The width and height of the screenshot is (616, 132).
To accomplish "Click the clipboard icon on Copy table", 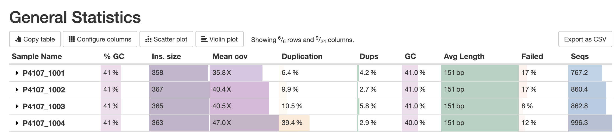I will 18,39.
